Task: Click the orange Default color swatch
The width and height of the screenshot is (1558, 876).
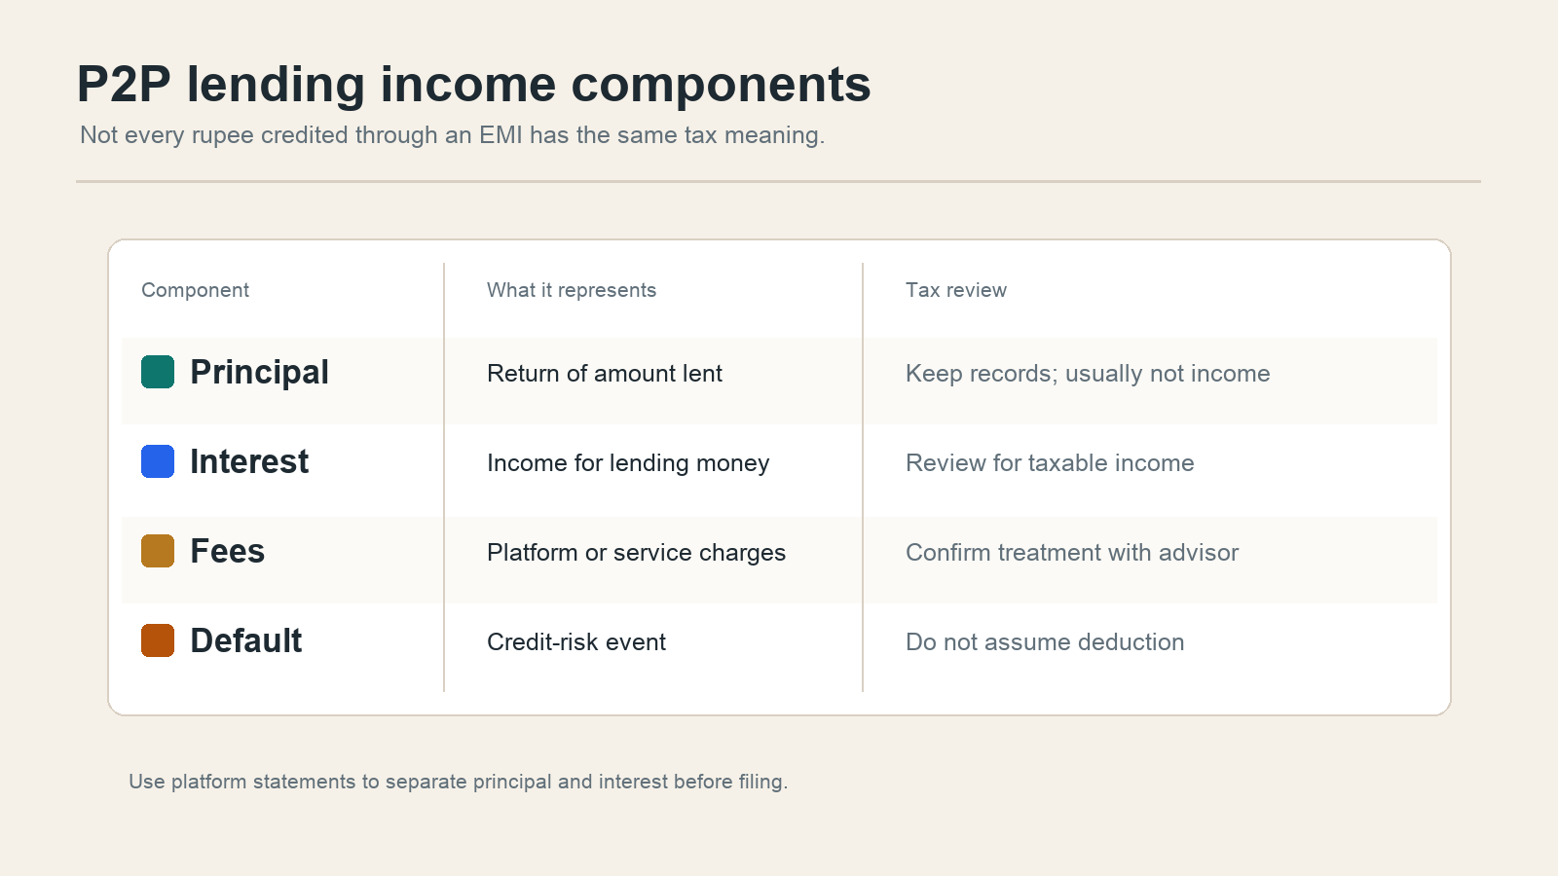Action: (158, 640)
